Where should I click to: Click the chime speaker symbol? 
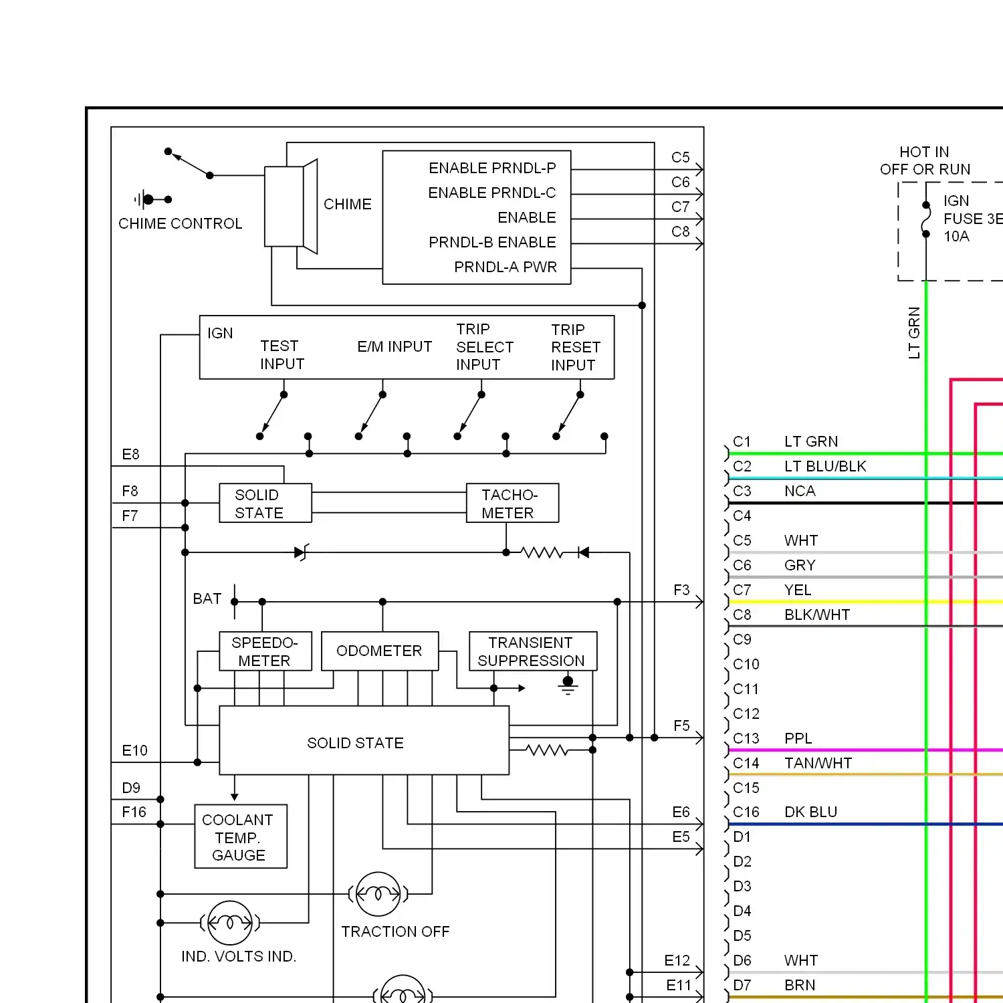pyautogui.click(x=291, y=207)
